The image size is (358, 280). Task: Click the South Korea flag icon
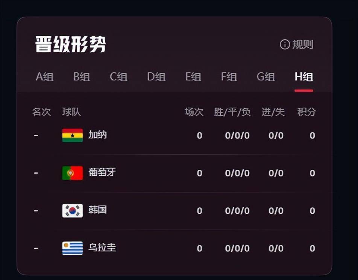[x=72, y=210]
